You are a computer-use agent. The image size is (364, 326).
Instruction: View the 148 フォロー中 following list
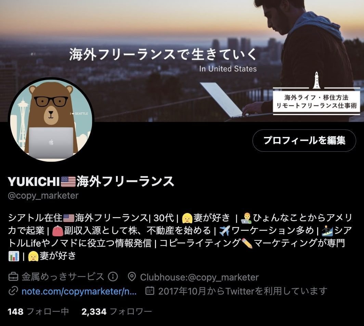tap(38, 311)
